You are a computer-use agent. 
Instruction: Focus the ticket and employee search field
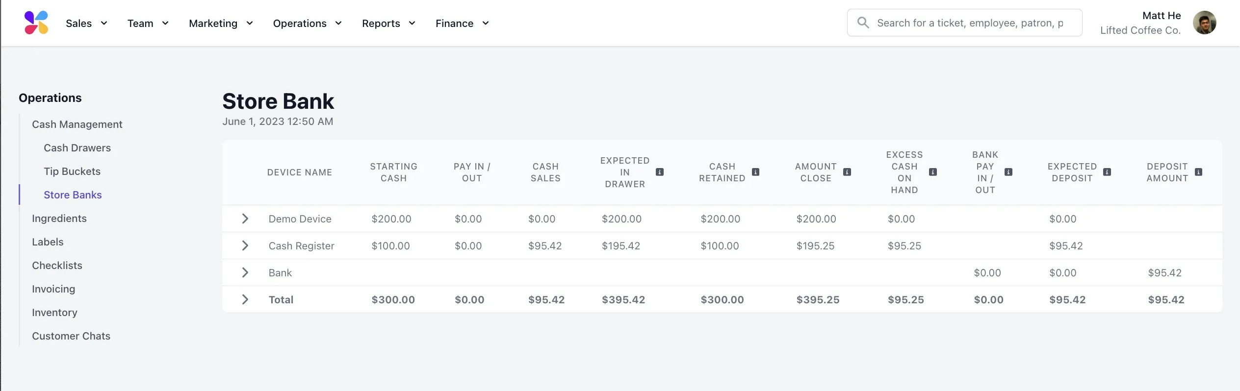(964, 23)
